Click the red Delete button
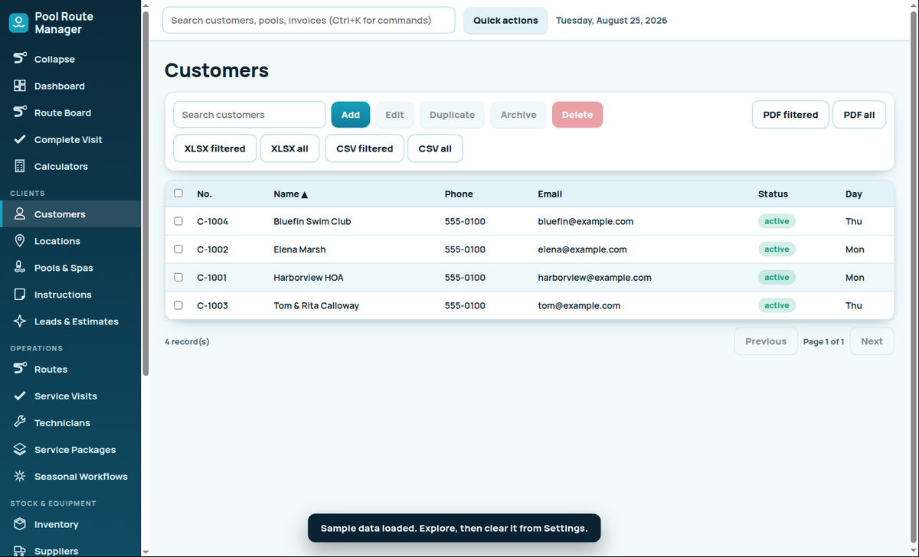 click(577, 115)
